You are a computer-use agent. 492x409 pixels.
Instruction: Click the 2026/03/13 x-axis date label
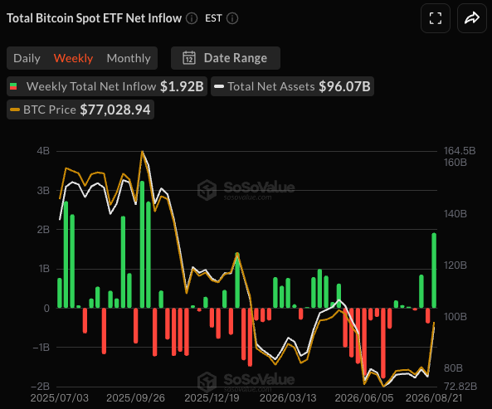pos(288,398)
